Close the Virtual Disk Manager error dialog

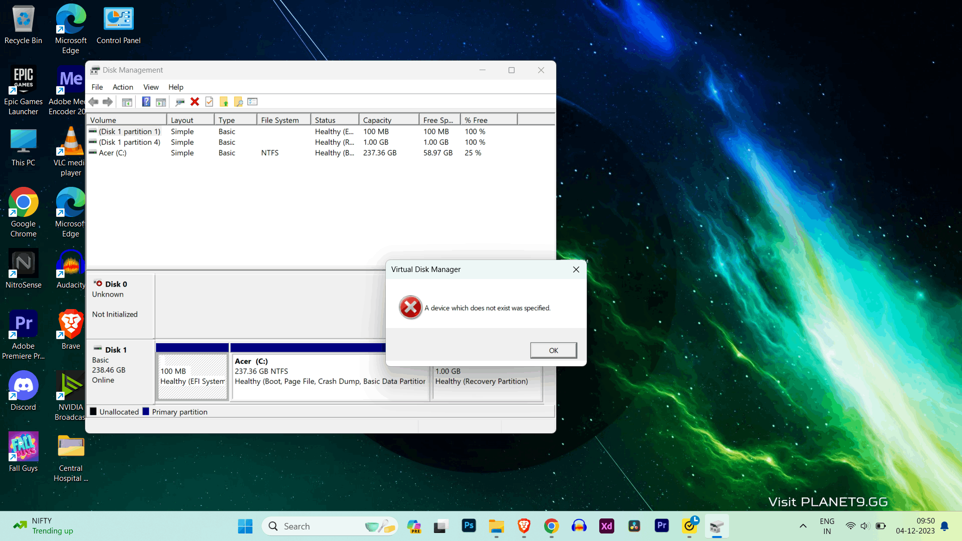576,269
